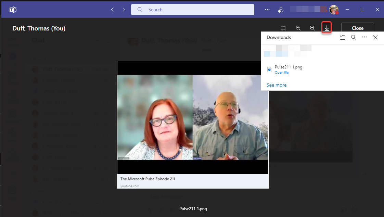Click the Teams logo in the title bar
384x217 pixels.
(x=13, y=9)
